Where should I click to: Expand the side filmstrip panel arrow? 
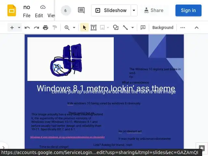(x=4, y=148)
